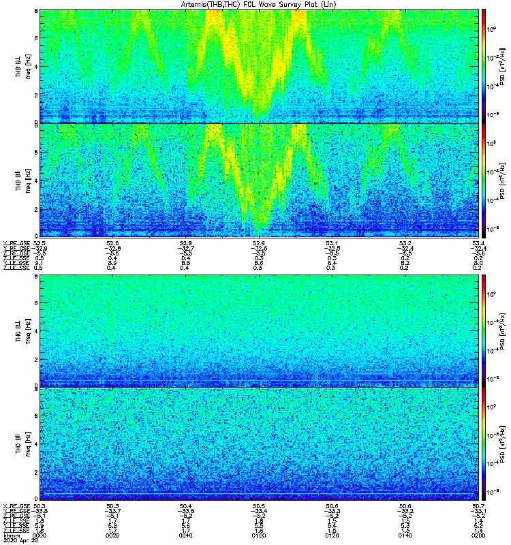This screenshot has height=545, width=511.
Task: Click the top THB PSD color bar
Action: point(484,66)
